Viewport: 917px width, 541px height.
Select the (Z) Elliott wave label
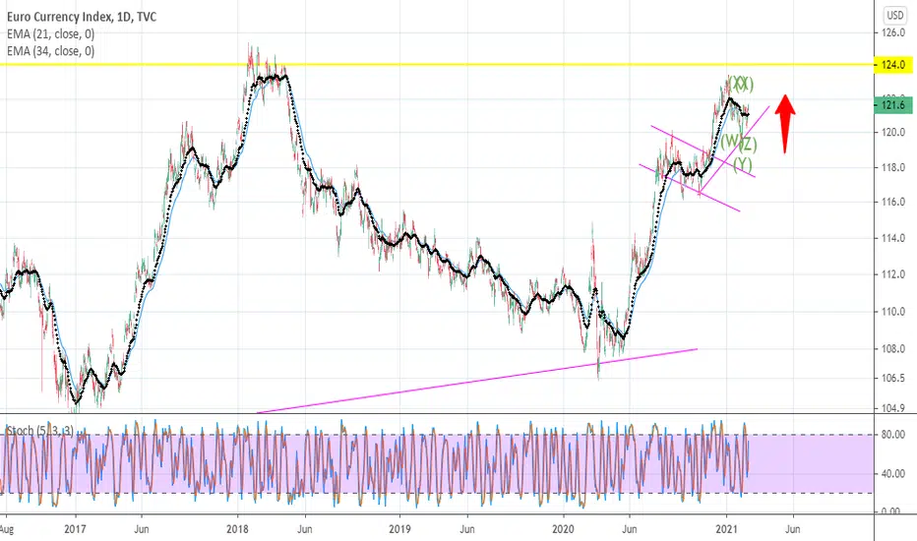[748, 144]
